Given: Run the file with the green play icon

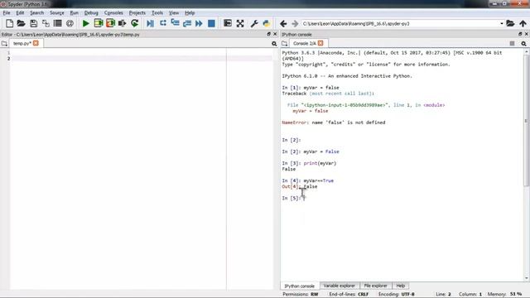Looking at the screenshot, I should 86,23.
